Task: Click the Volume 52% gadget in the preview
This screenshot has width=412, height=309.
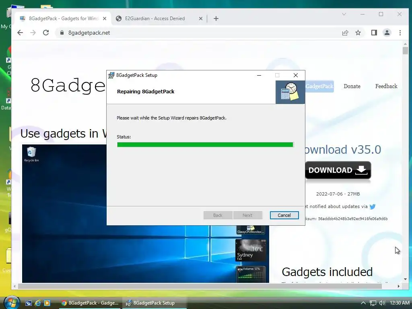Action: pyautogui.click(x=251, y=274)
